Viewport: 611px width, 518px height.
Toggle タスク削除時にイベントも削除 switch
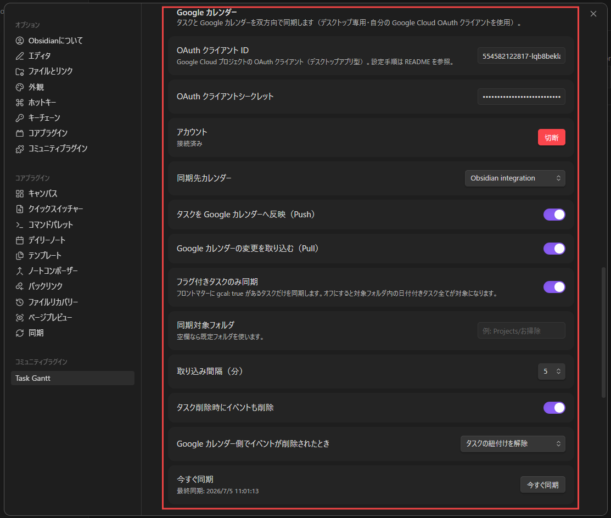pos(554,408)
